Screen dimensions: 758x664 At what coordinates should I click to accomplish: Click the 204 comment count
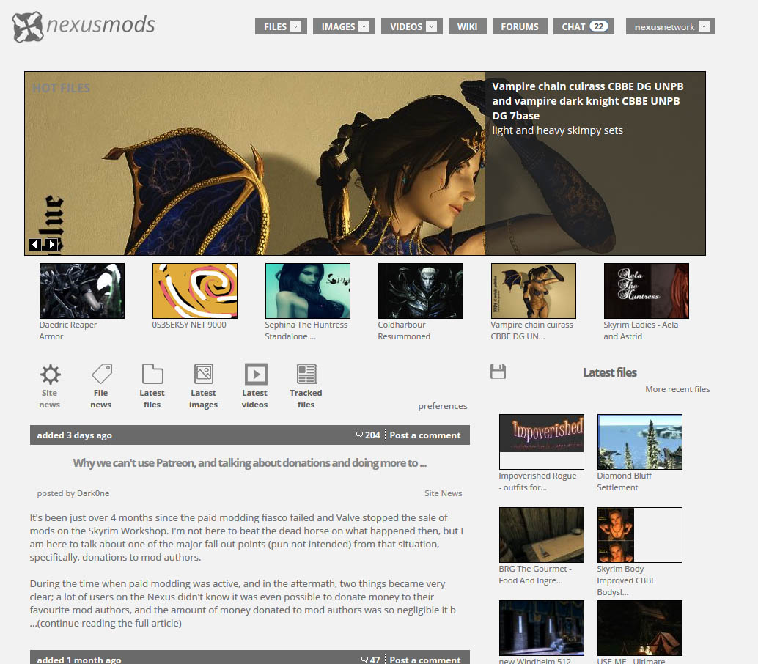pyautogui.click(x=372, y=435)
